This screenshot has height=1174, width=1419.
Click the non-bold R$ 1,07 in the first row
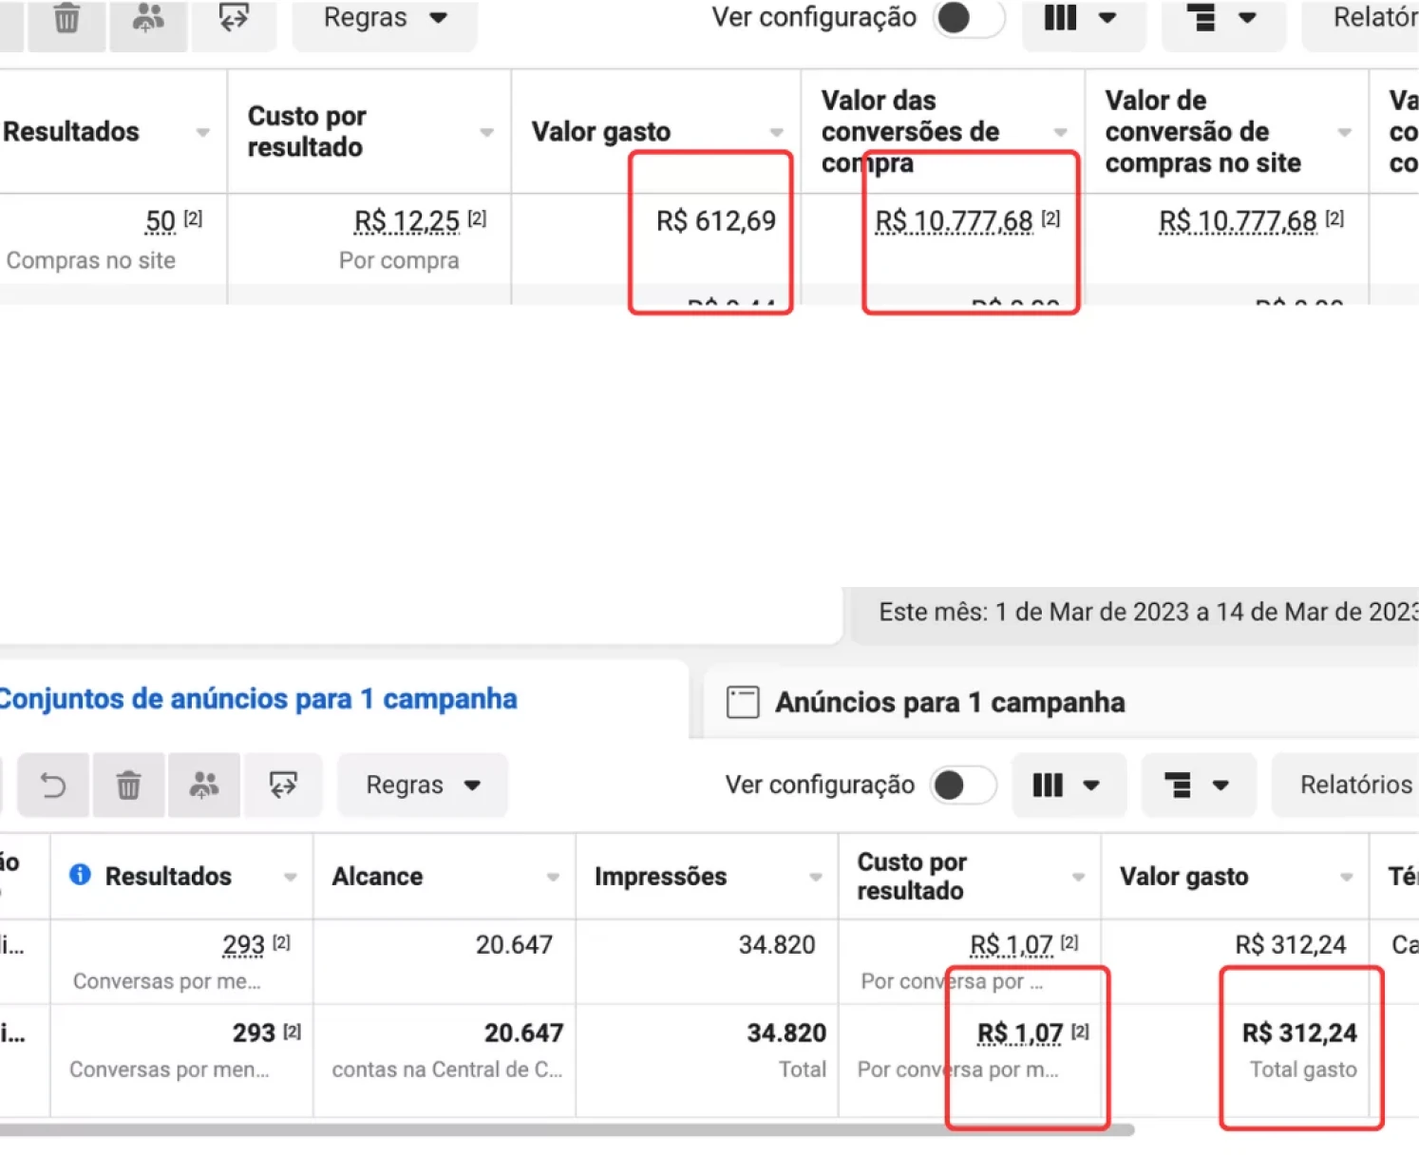point(1011,945)
